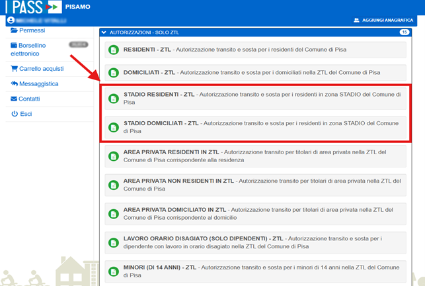Viewport: 425px width, 286px height.
Task: Click the green icon for STADIO DOMICILIATI - ZTL
Action: tap(114, 126)
